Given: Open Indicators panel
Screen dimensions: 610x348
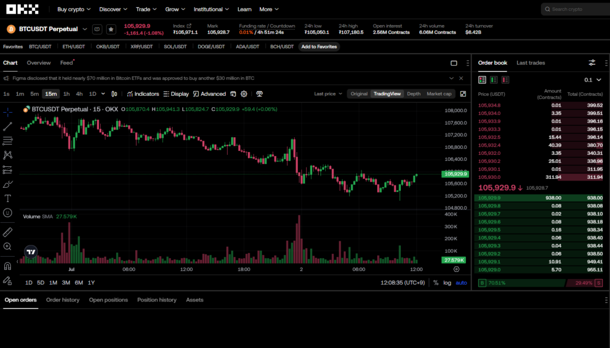Looking at the screenshot, I should coord(143,94).
